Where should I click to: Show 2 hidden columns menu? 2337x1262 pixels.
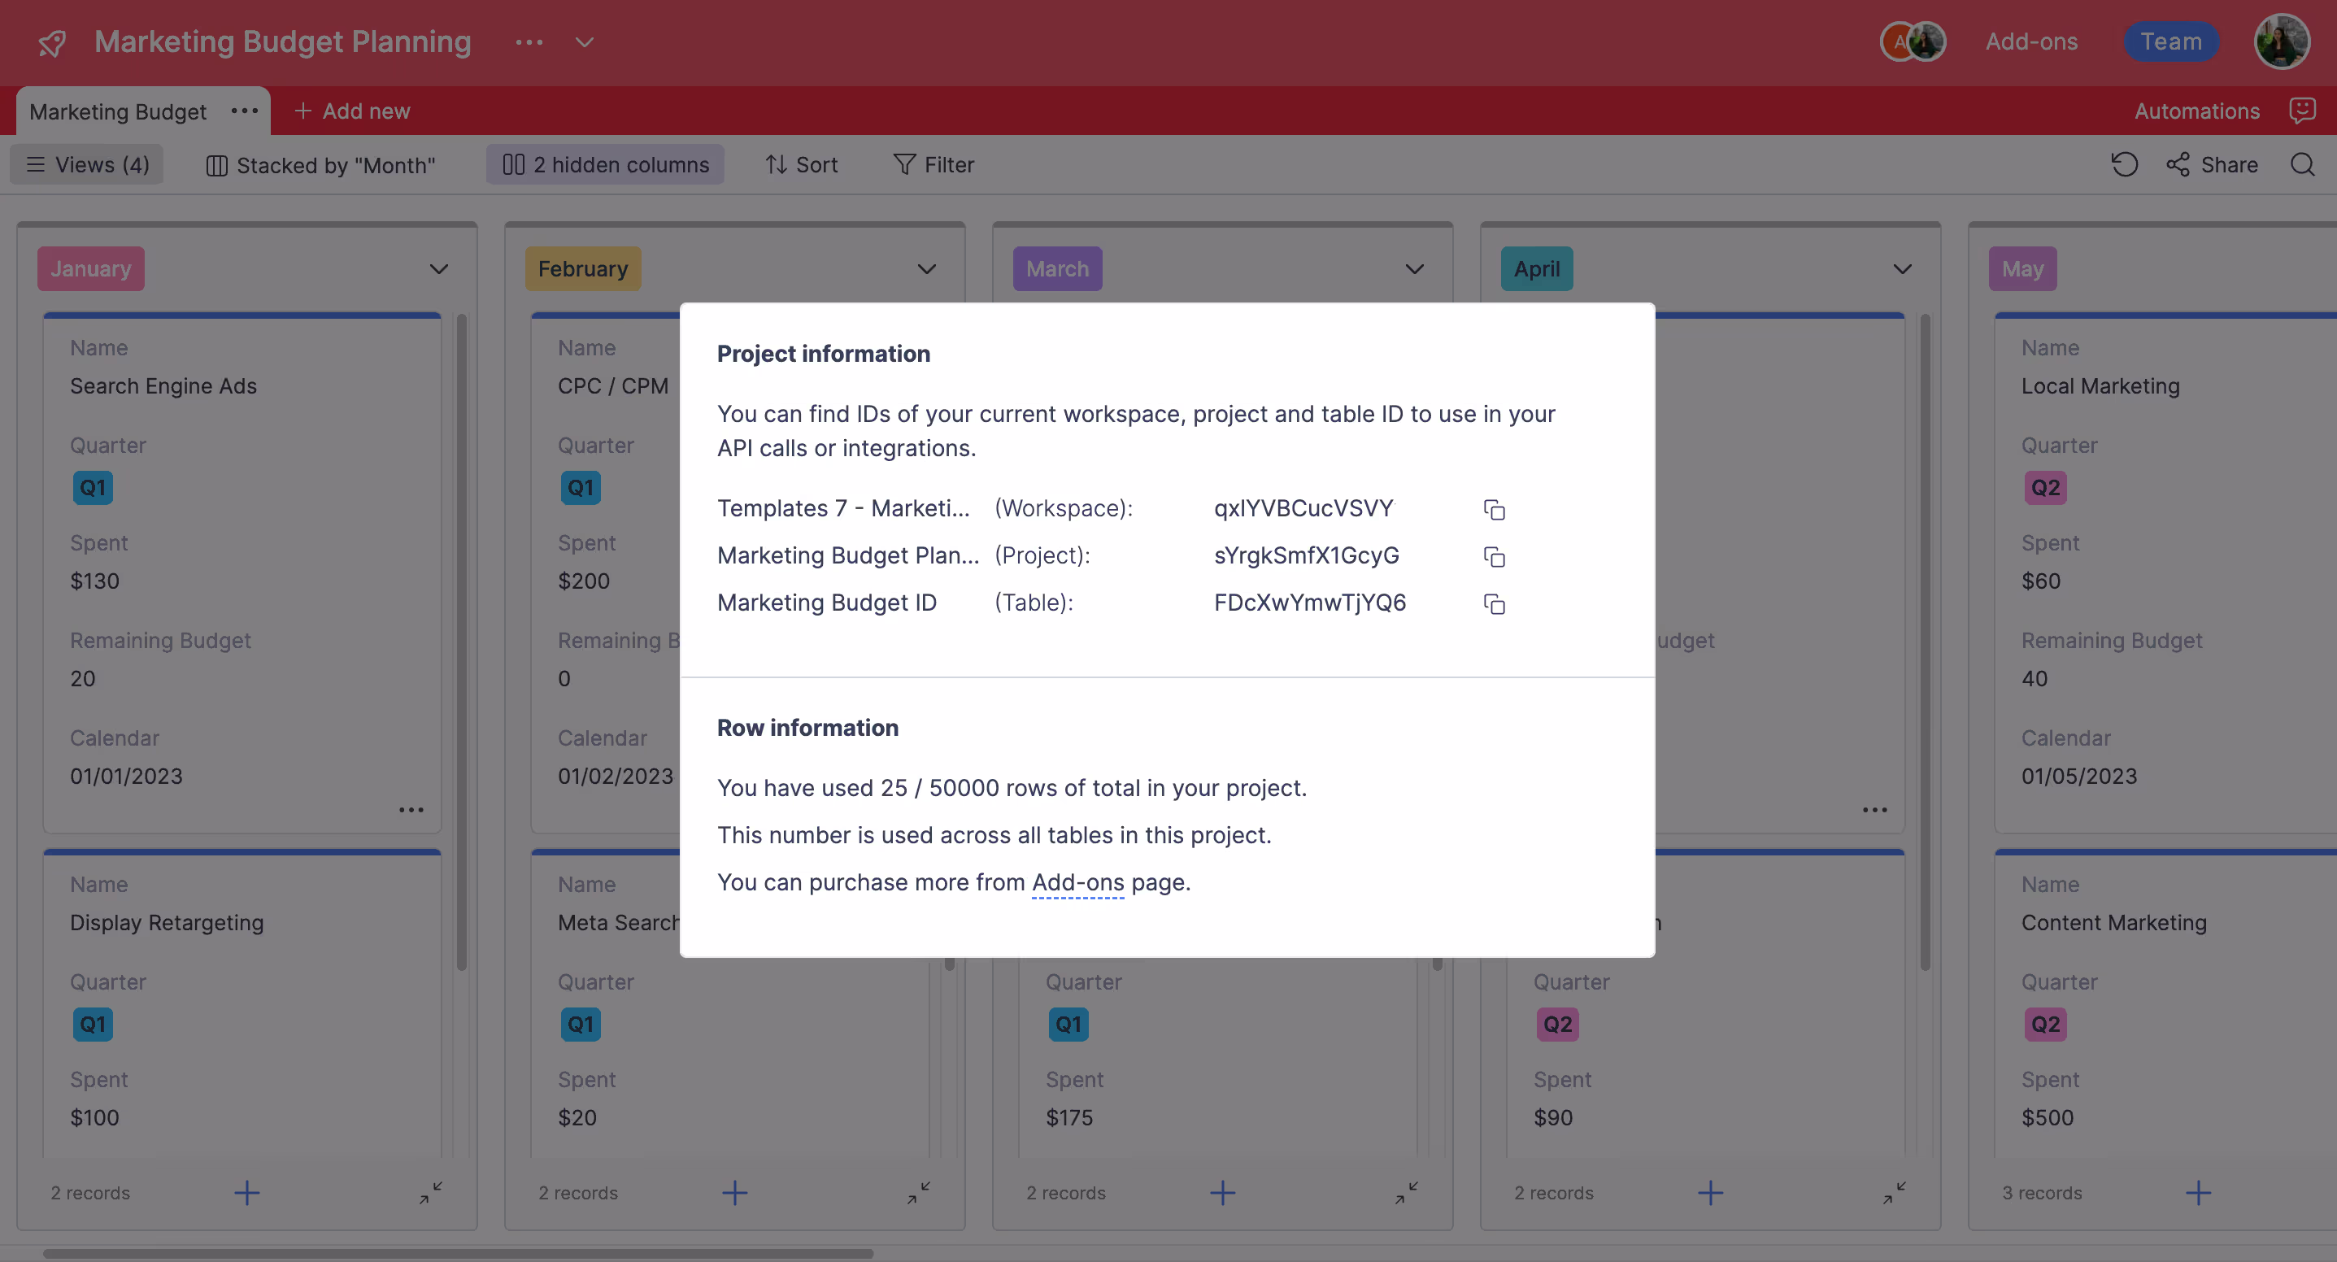(x=605, y=164)
